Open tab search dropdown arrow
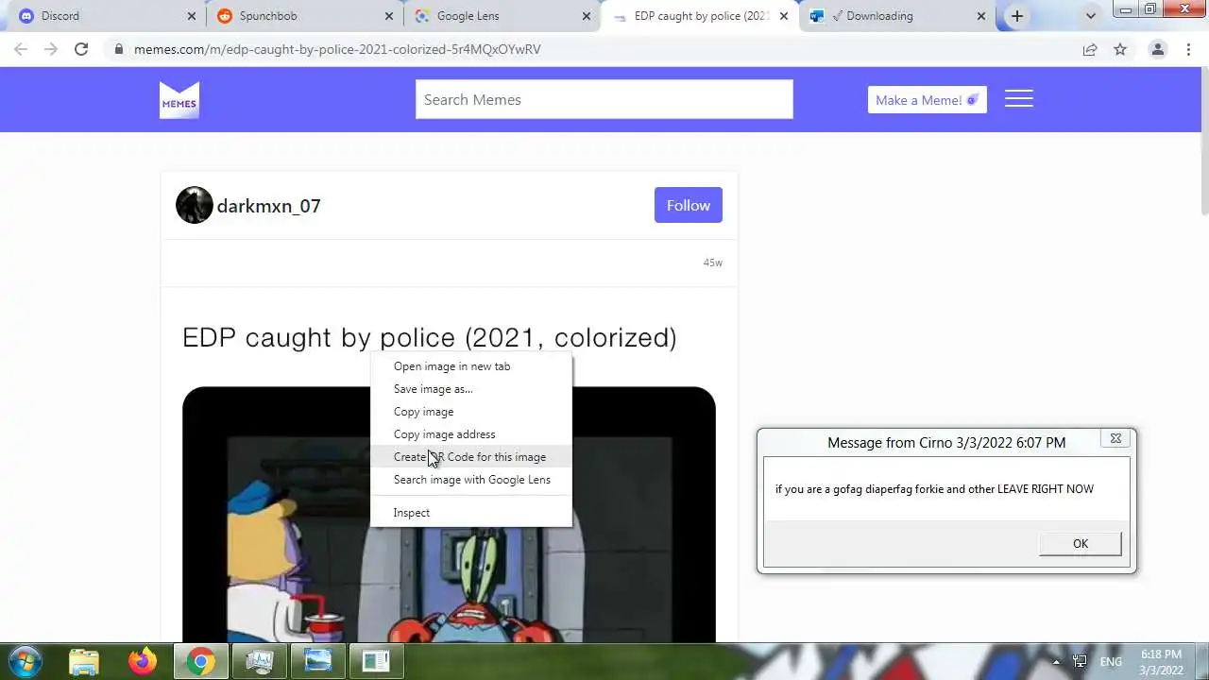1209x680 pixels. (x=1091, y=16)
